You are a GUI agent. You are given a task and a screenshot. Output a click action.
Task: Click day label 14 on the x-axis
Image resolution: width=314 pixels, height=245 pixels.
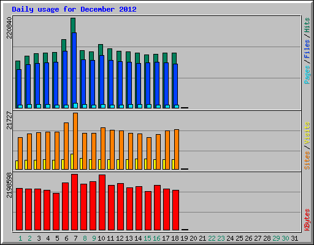tap(138, 238)
